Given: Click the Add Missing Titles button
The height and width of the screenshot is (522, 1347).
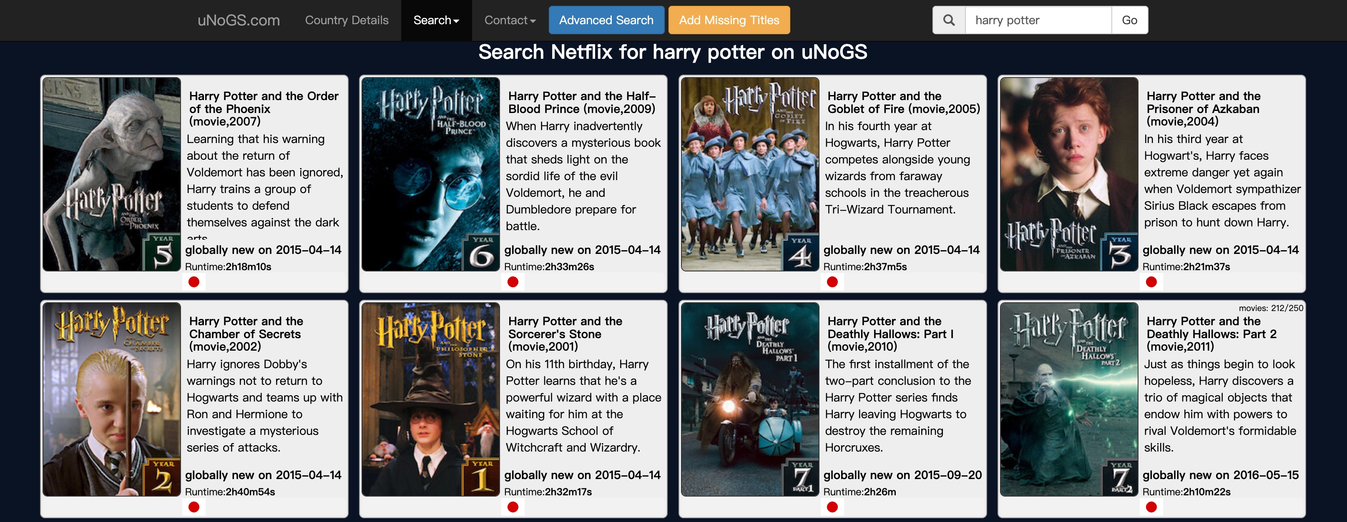Looking at the screenshot, I should 729,20.
